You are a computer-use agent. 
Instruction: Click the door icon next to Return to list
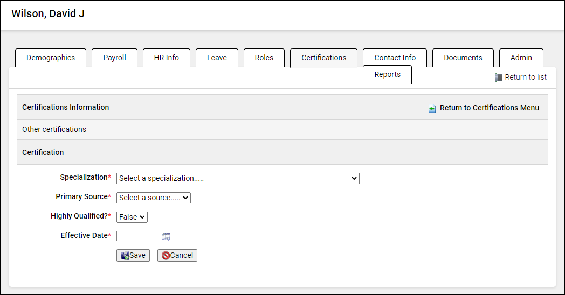coord(499,78)
